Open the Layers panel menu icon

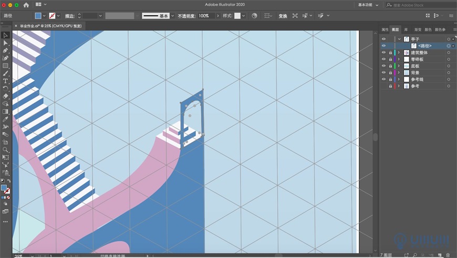tap(454, 29)
